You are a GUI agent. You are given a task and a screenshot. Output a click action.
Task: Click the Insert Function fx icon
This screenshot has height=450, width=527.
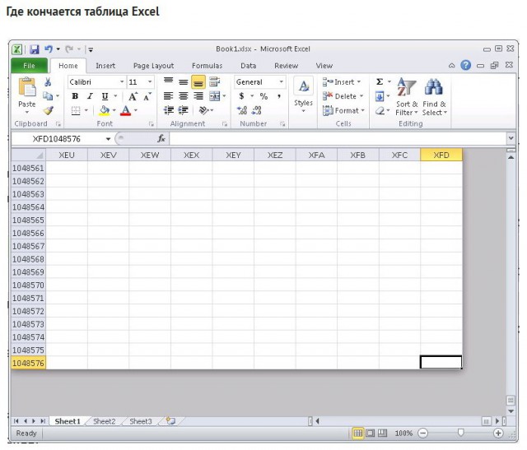[161, 138]
